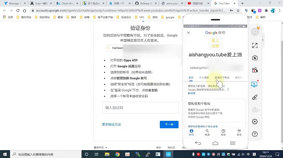The height and width of the screenshot is (158, 283).
Task: Open the google bookmark folder
Action: (x=168, y=17)
